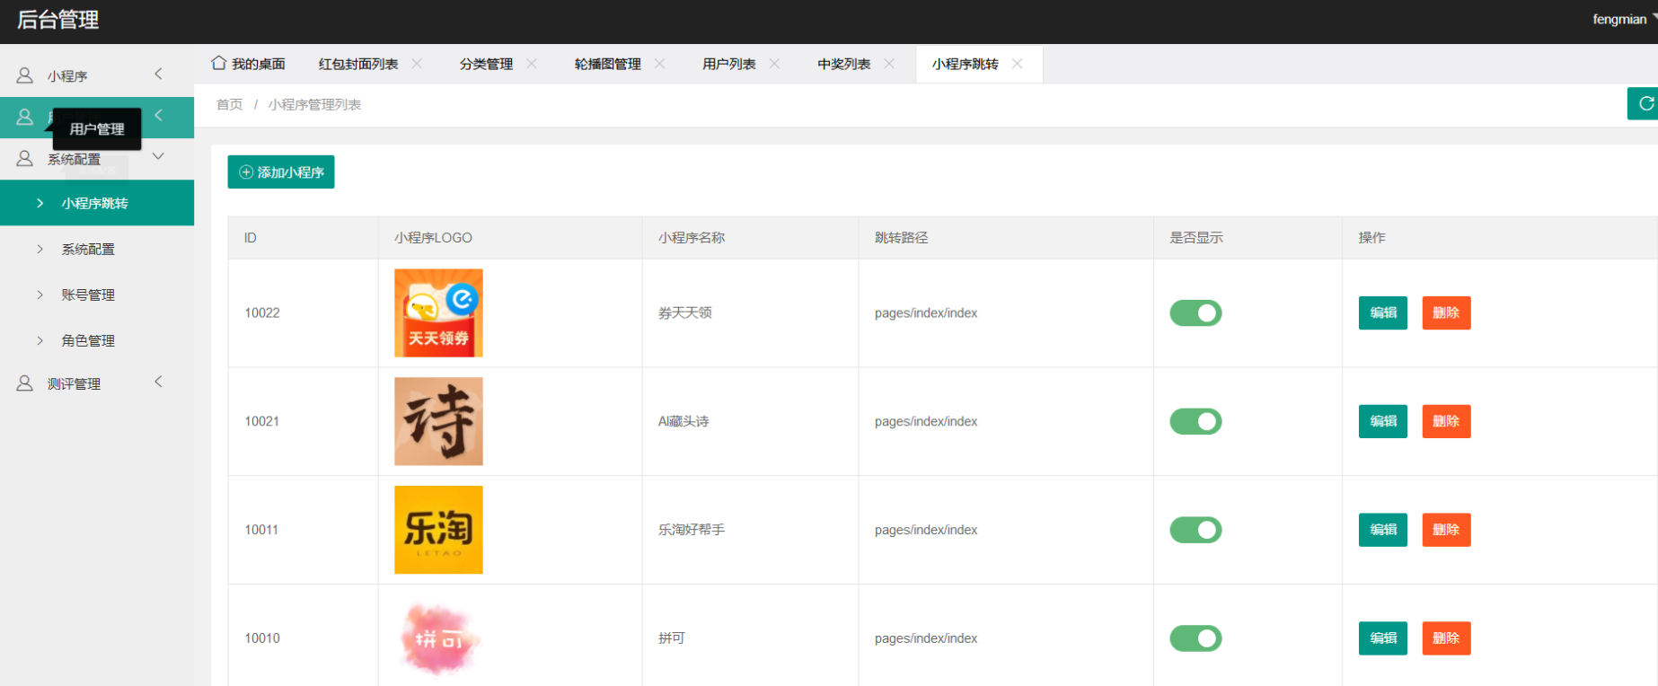Click the 乐淘 logo thumbnail
The image size is (1658, 686).
(x=438, y=530)
